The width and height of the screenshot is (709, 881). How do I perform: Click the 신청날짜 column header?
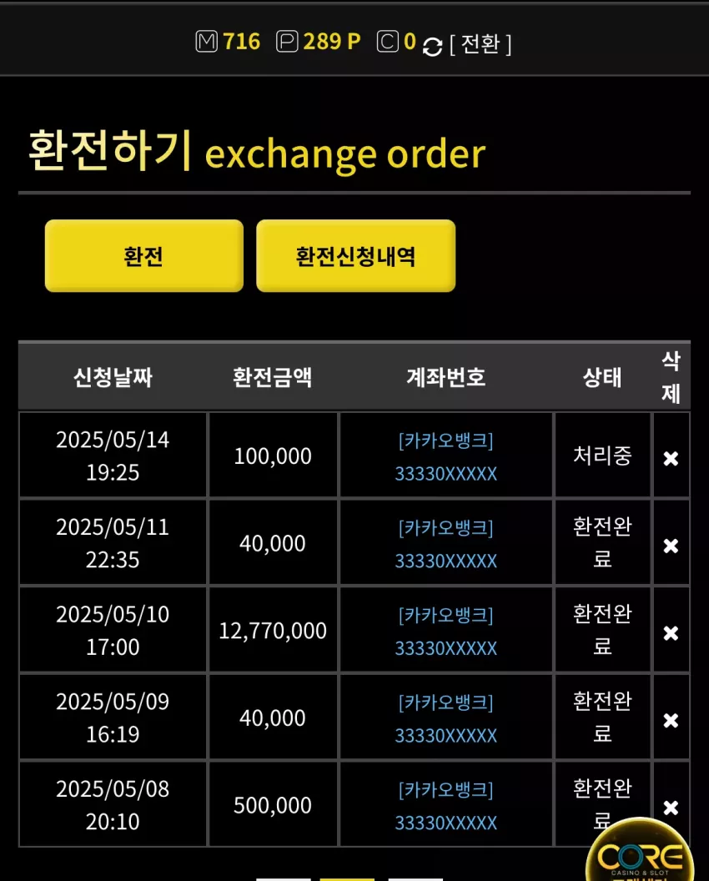tap(113, 377)
